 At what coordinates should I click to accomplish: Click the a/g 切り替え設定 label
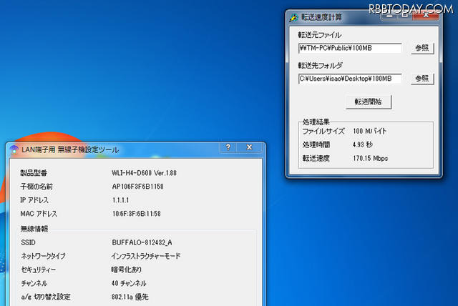tap(46, 297)
